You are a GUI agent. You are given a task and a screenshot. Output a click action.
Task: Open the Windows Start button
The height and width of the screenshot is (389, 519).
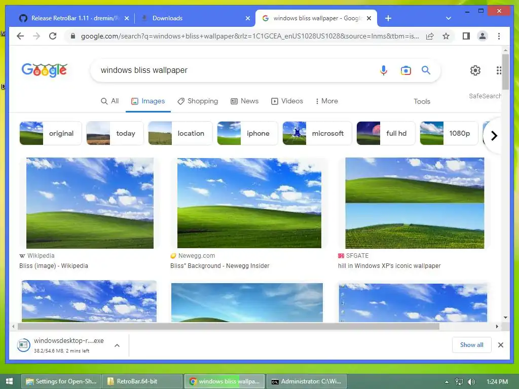[9, 381]
